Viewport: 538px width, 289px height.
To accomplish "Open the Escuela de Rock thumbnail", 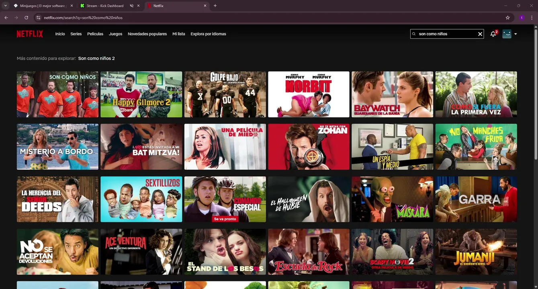I will click(x=309, y=252).
